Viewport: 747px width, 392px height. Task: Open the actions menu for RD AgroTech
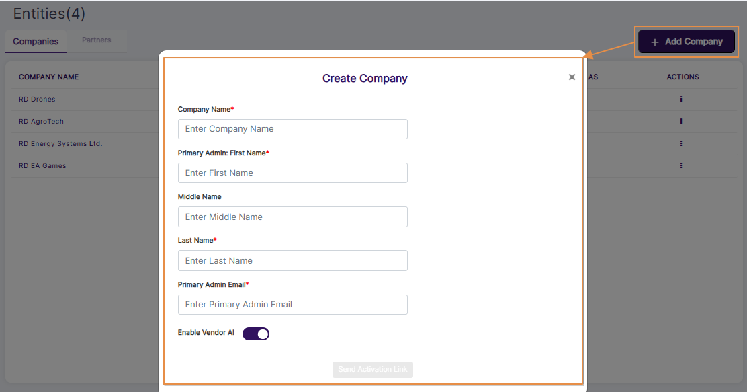[x=680, y=121]
